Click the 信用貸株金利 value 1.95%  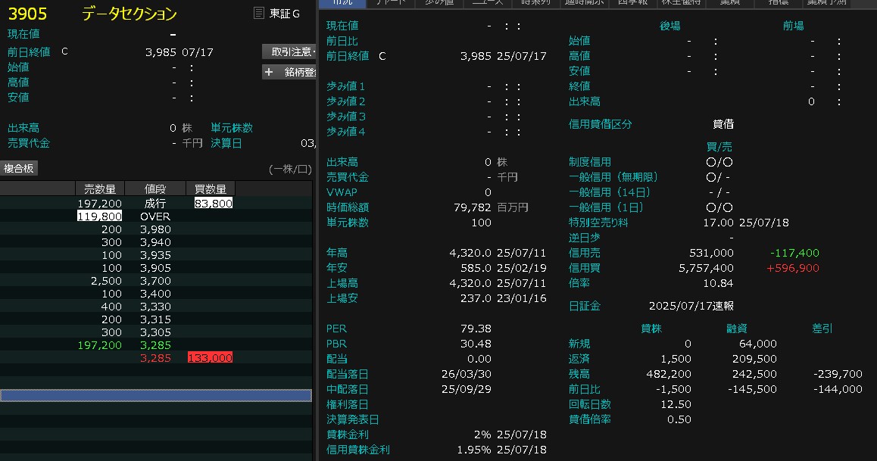tap(474, 449)
